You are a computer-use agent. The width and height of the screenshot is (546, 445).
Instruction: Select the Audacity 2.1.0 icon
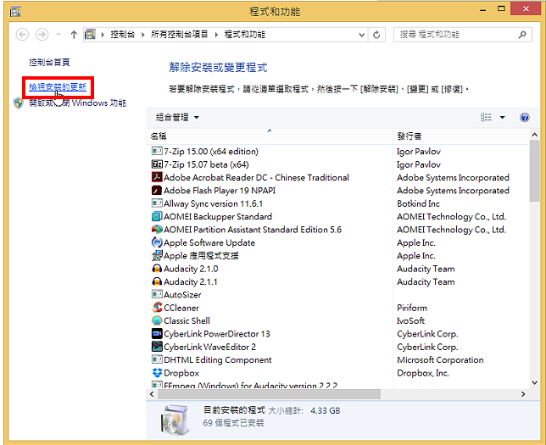(157, 269)
